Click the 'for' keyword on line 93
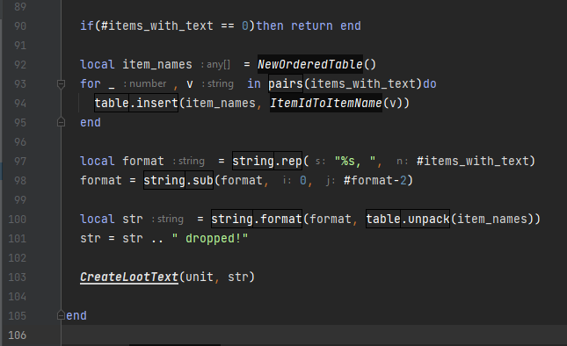567x346 pixels. click(x=90, y=84)
